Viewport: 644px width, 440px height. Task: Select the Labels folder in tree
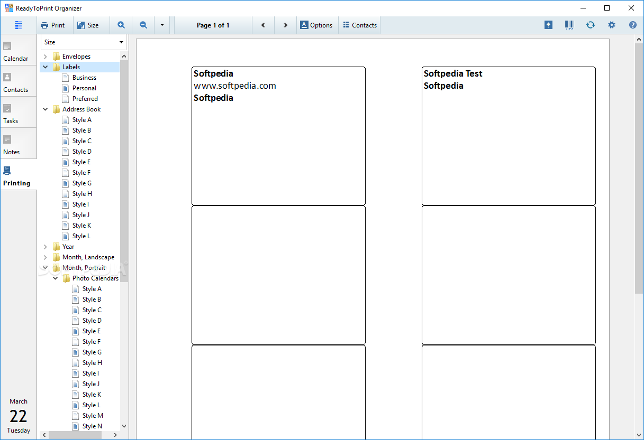point(71,67)
